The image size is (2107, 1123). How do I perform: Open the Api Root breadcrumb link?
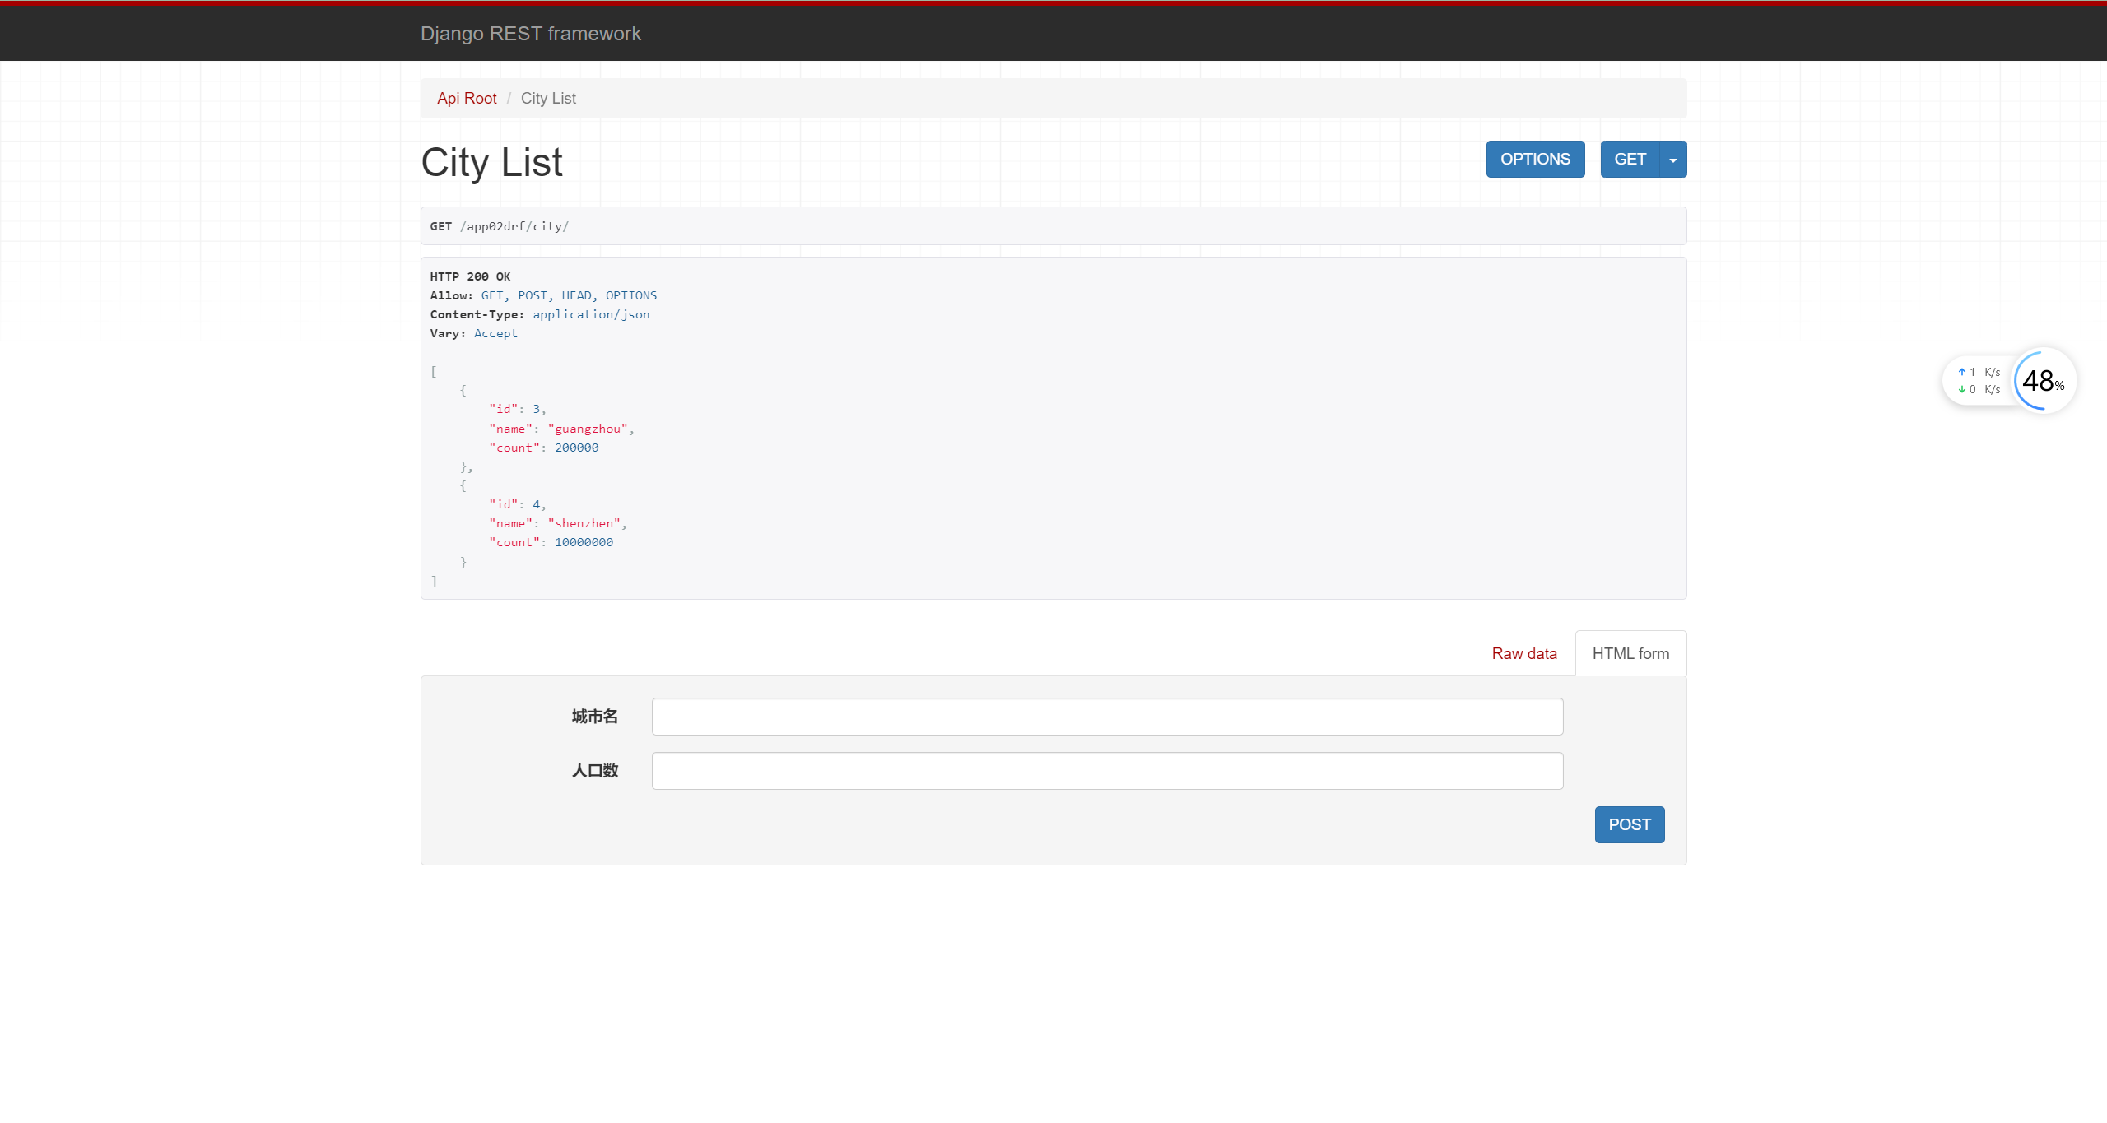466,98
